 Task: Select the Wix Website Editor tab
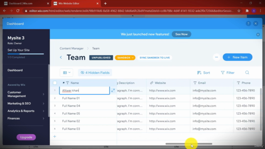coord(75,3)
